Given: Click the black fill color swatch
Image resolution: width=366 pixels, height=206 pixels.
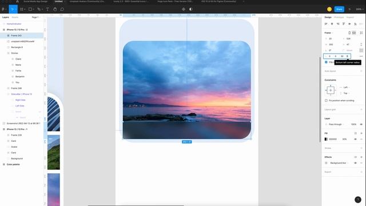Looking at the screenshot, I should 326,139.
